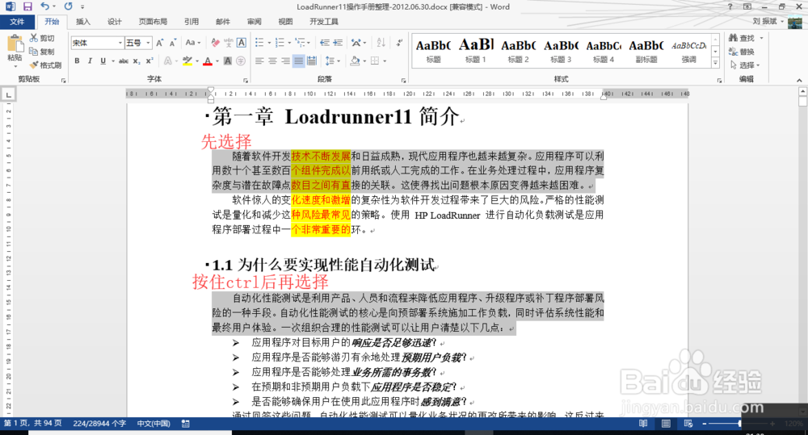Click the Cut (剪切) scissors icon
Image resolution: width=808 pixels, height=435 pixels.
33,38
